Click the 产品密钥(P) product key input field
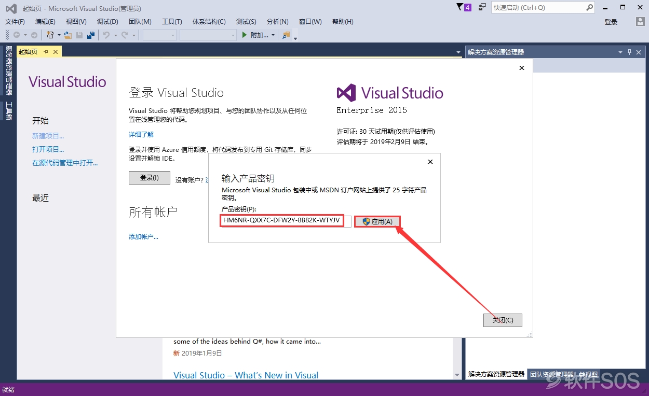The width and height of the screenshot is (649, 396). click(286, 221)
